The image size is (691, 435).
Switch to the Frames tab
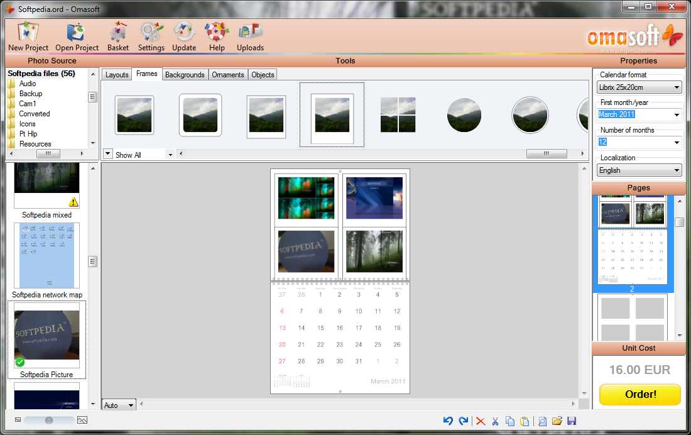pos(147,74)
